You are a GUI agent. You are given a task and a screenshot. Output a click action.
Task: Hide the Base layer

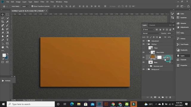tap(144, 62)
